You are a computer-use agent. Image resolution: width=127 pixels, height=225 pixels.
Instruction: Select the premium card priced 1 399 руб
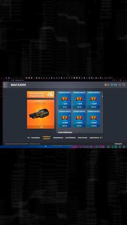point(93,118)
